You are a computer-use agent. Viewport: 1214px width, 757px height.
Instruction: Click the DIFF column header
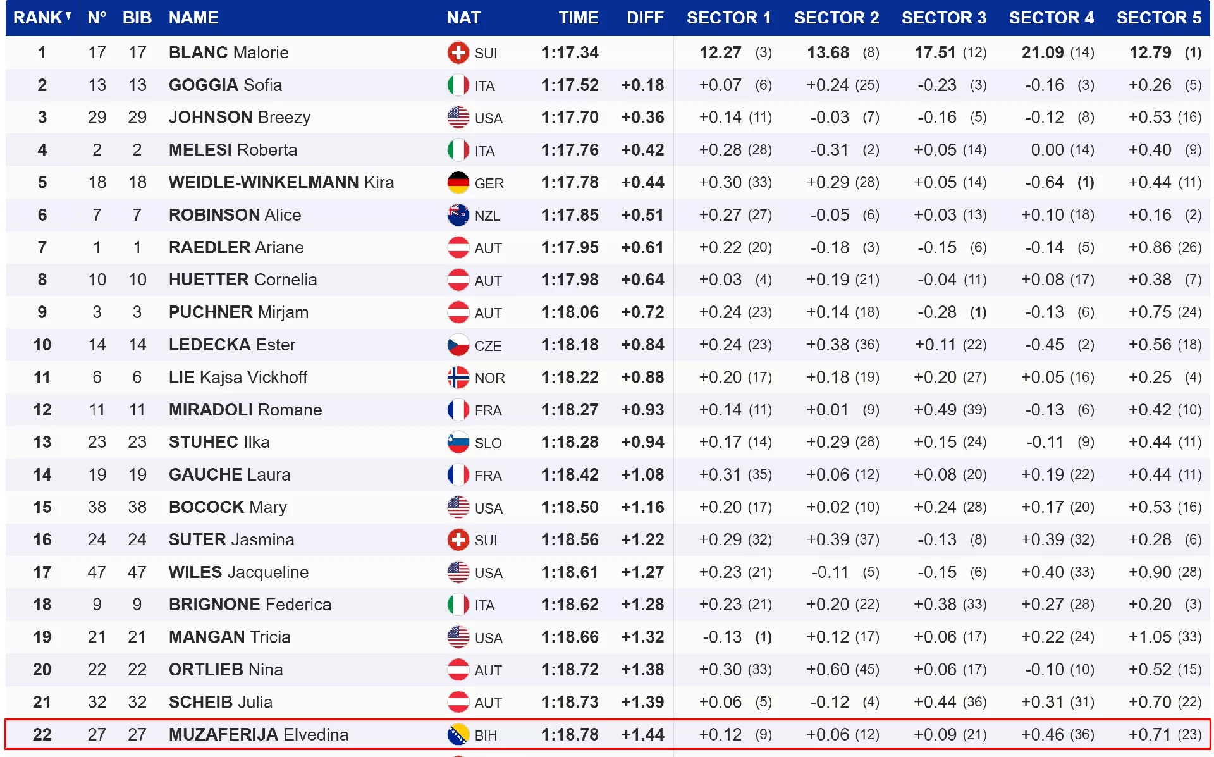645,18
